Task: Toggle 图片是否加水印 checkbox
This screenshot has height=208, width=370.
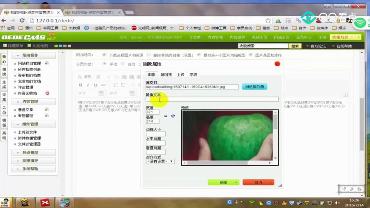Action: pyautogui.click(x=250, y=55)
